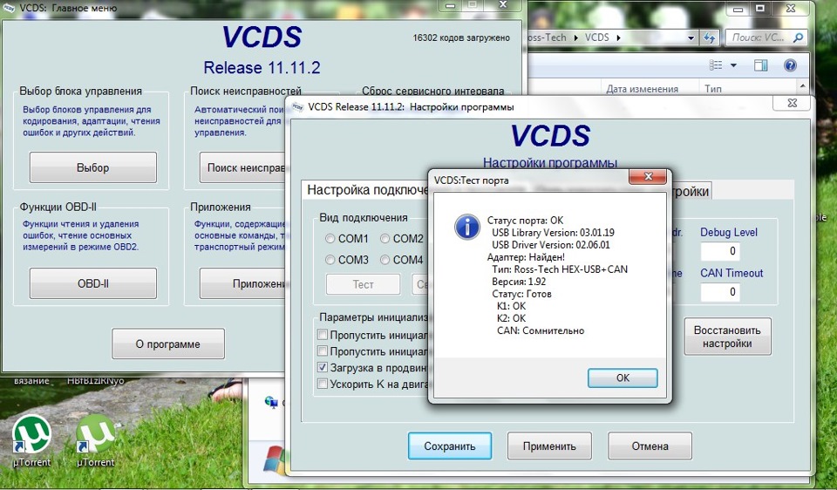Click "Release 11.11.2" heading in main menu
The width and height of the screenshot is (837, 490).
point(262,68)
